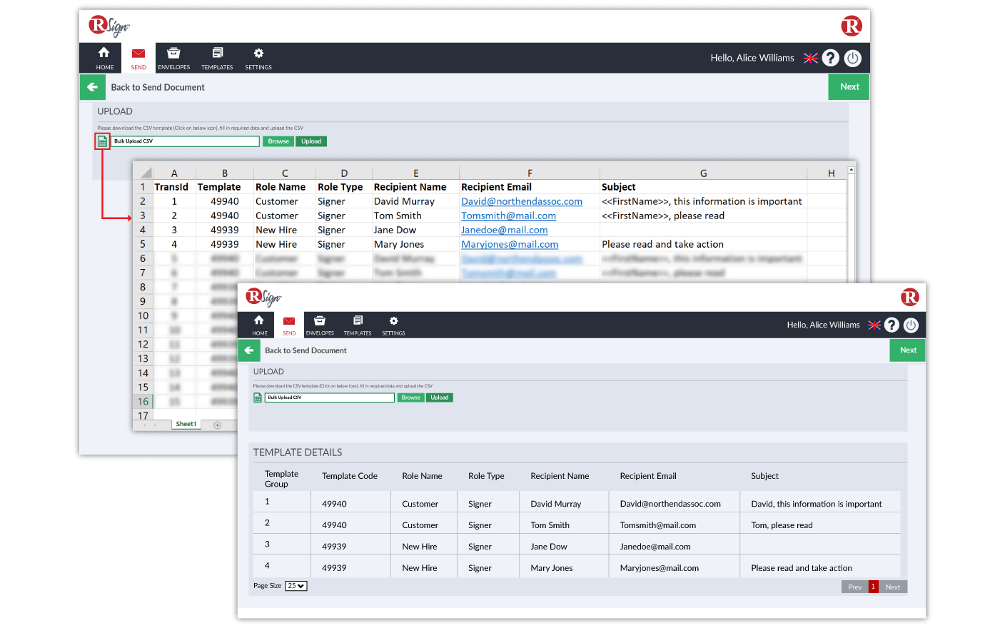Click the UK flag language icon in front window

tap(874, 325)
